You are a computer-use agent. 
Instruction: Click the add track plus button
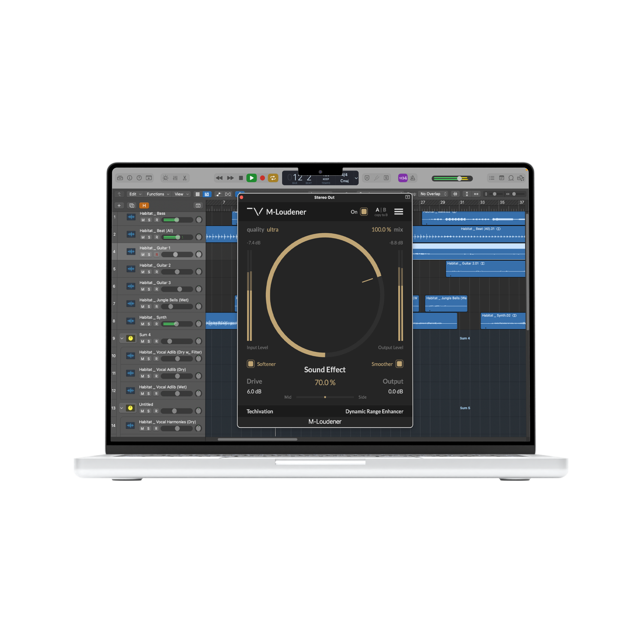click(119, 206)
